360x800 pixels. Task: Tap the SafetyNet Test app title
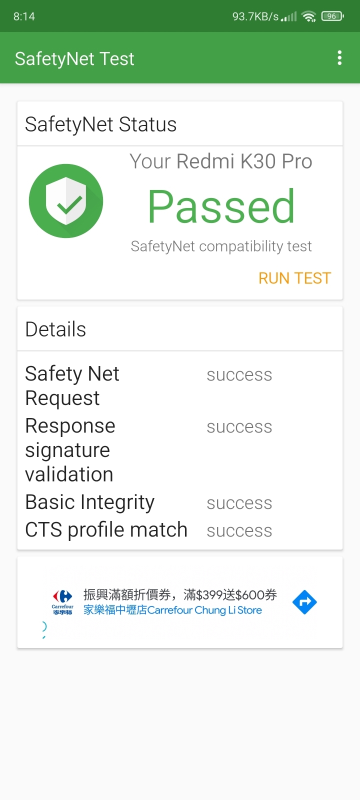74,59
